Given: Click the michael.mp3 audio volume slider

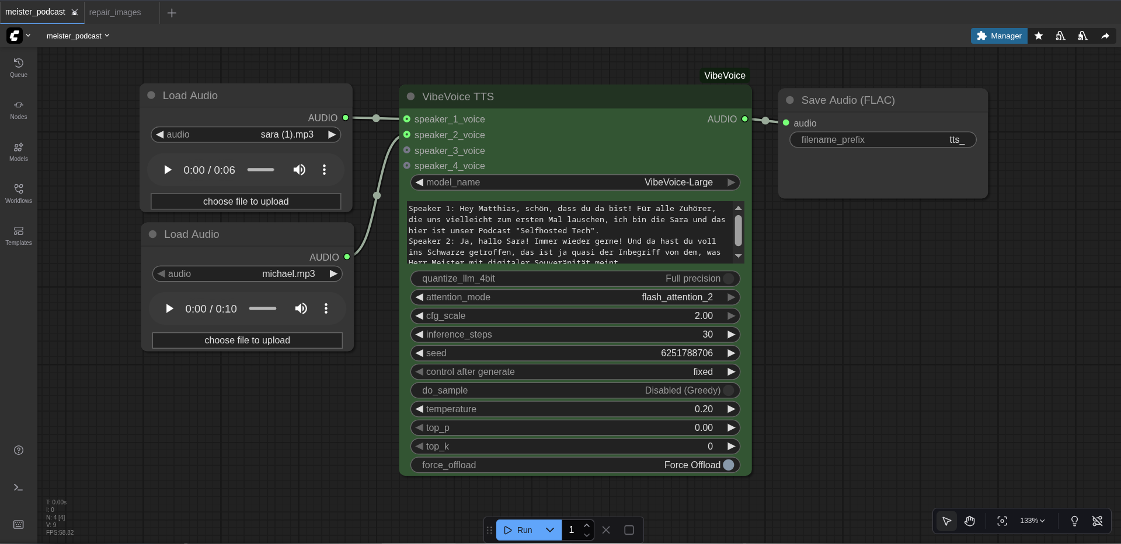Looking at the screenshot, I should click(263, 308).
